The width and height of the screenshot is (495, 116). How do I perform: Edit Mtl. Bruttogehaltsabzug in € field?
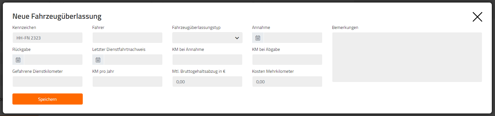pyautogui.click(x=207, y=82)
